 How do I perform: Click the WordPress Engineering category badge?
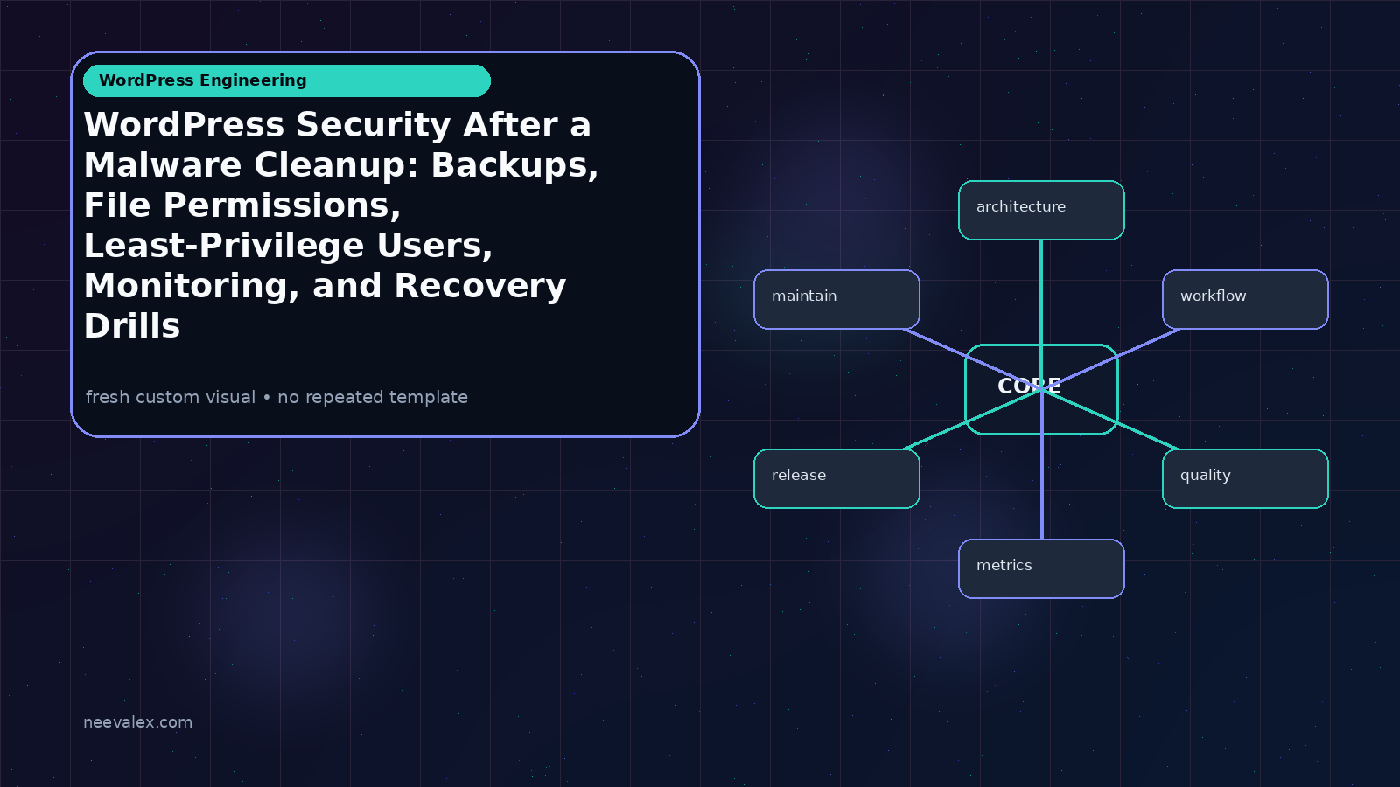click(287, 80)
